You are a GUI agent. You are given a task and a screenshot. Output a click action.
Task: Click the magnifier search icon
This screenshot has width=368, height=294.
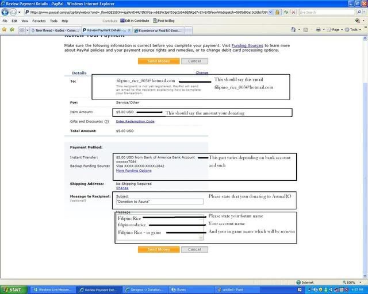[x=359, y=12]
